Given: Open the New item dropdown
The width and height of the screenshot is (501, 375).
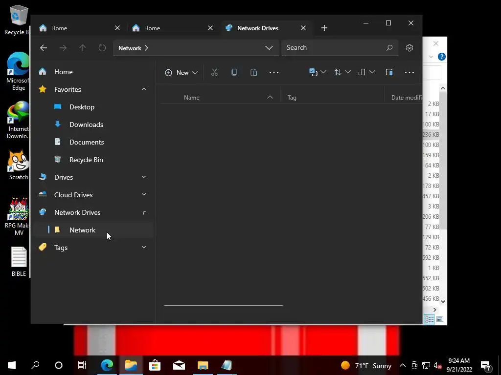Looking at the screenshot, I should coord(182,72).
